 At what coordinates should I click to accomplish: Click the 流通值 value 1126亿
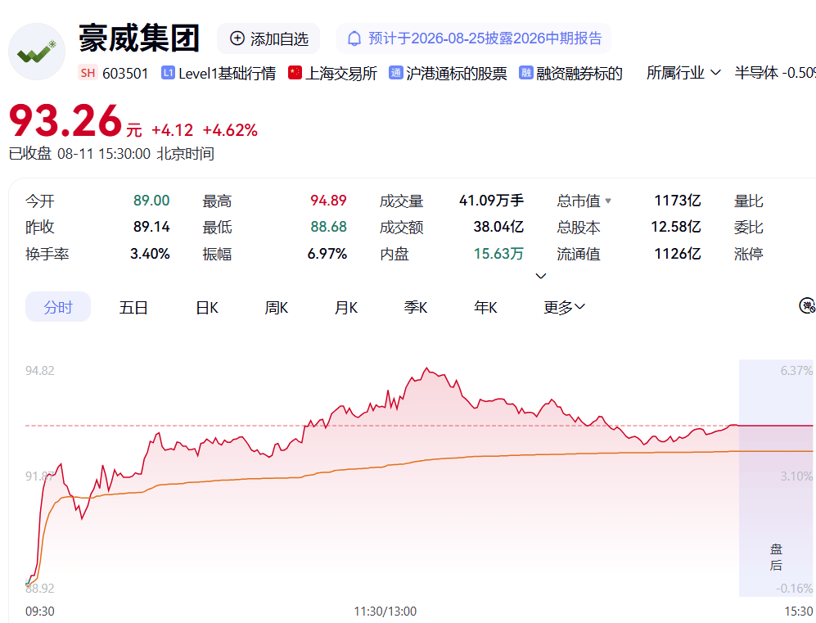(x=677, y=254)
